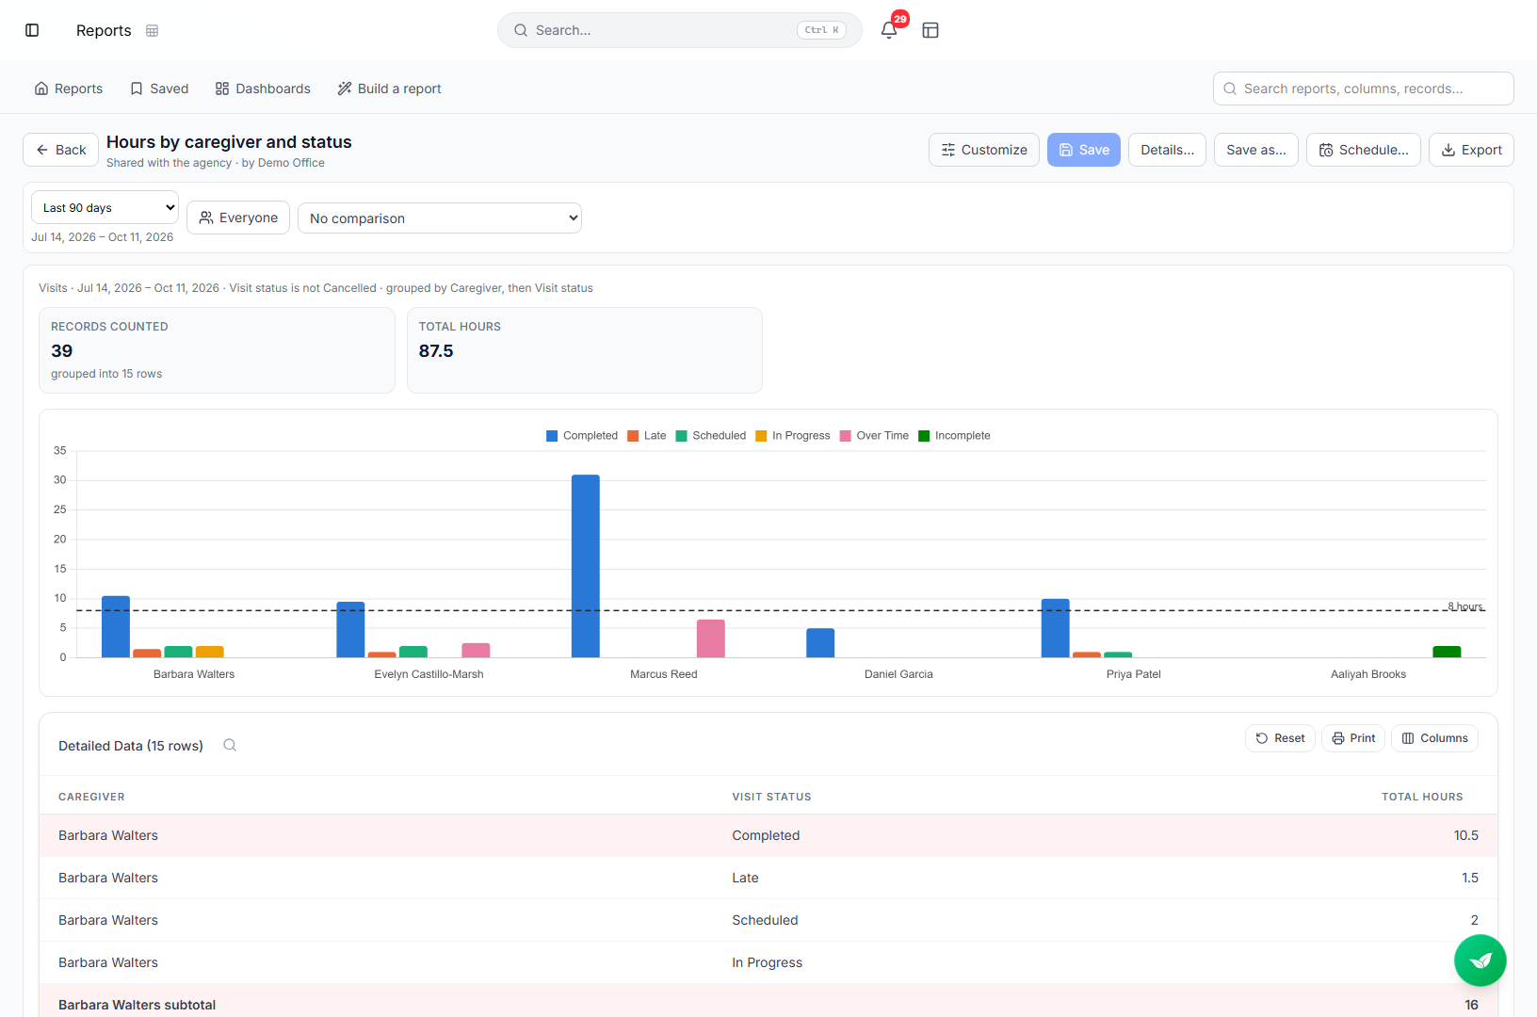This screenshot has height=1017, width=1537.
Task: Reset the detailed data table
Action: pyautogui.click(x=1280, y=738)
